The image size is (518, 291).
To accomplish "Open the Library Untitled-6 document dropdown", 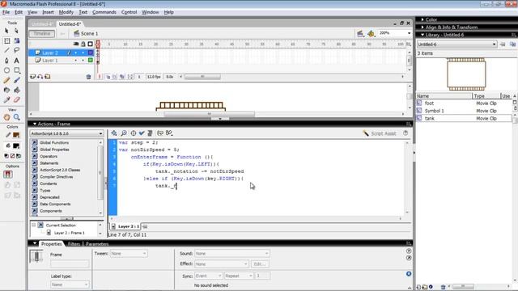I will [456, 44].
